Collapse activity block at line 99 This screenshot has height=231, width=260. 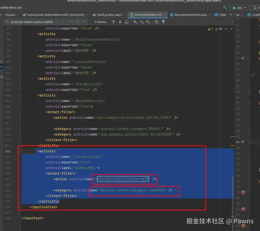point(20,56)
